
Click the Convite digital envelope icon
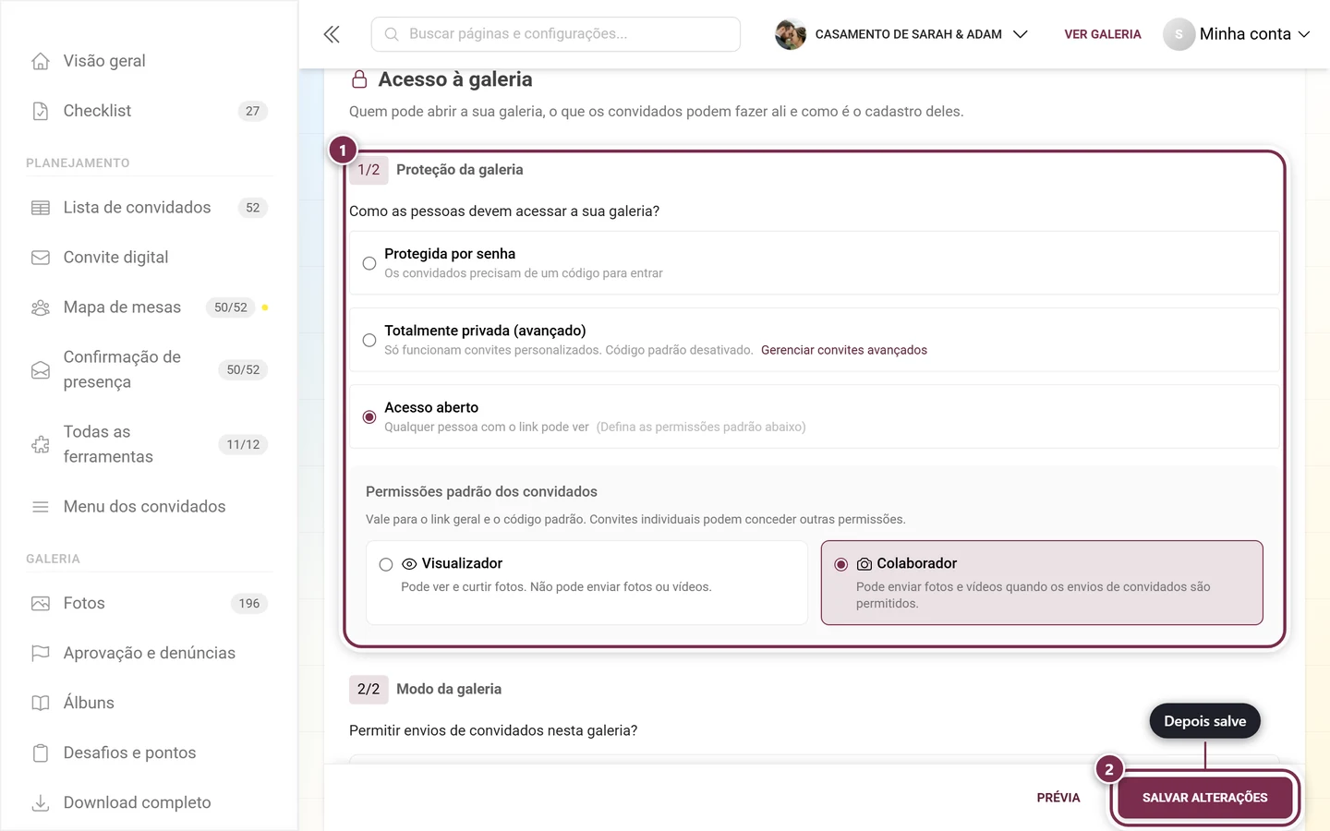pos(41,258)
